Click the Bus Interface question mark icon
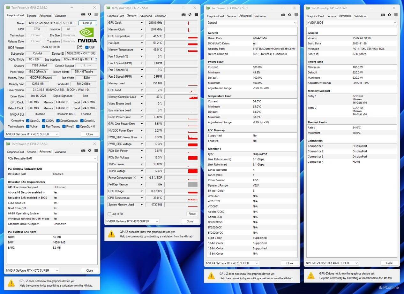Viewport: 404px width, 294px height. tap(96, 59)
